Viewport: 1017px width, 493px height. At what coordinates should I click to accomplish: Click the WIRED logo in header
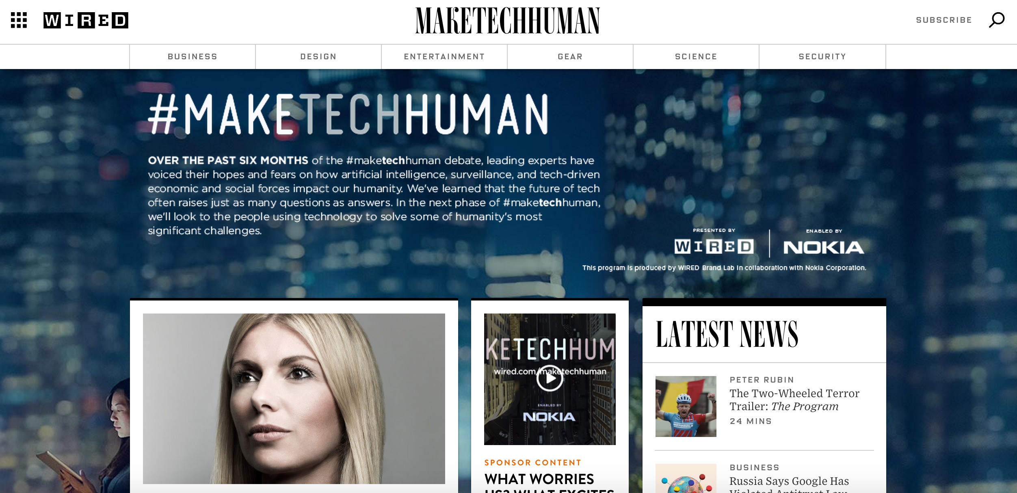pos(86,20)
